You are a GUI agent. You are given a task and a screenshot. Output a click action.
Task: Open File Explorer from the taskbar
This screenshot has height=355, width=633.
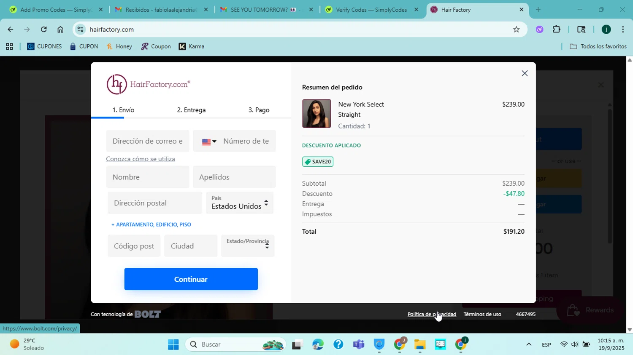tap(420, 344)
